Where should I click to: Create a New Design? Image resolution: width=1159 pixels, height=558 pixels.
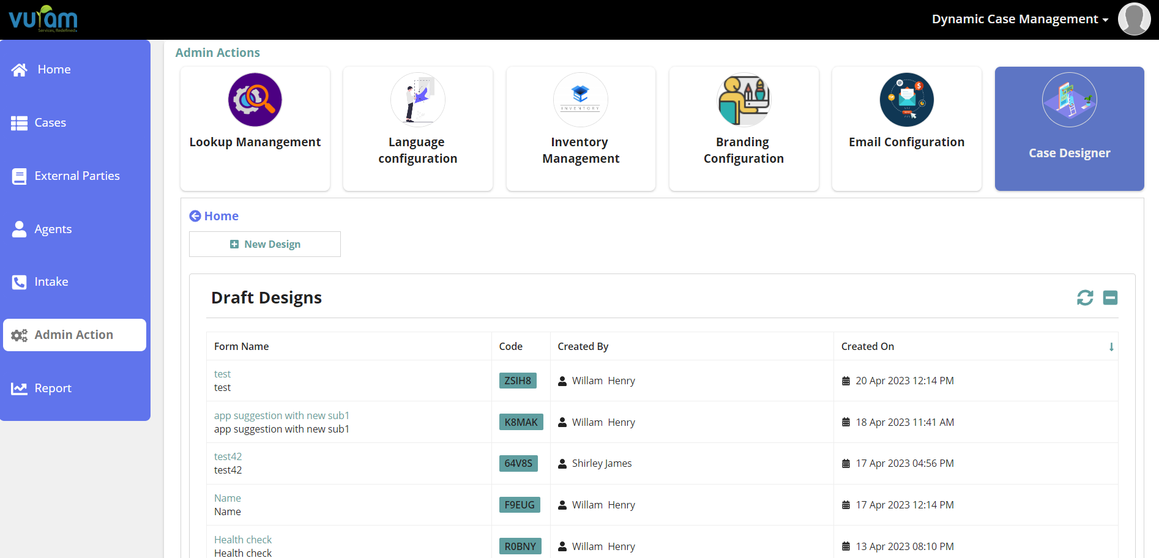(x=264, y=244)
